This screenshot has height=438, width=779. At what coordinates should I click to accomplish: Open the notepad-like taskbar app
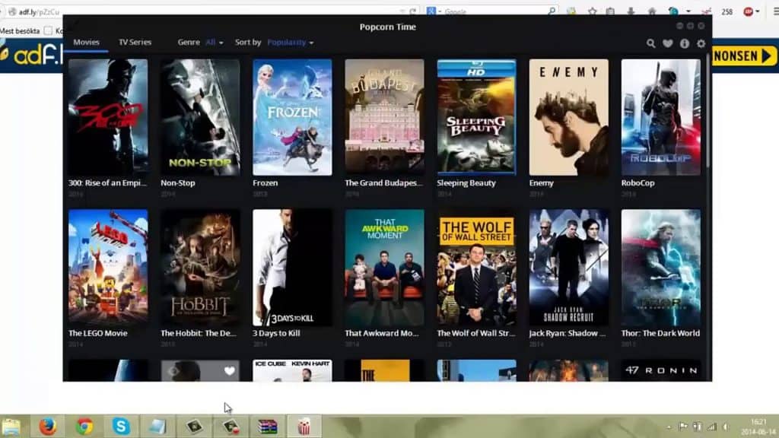[157, 427]
